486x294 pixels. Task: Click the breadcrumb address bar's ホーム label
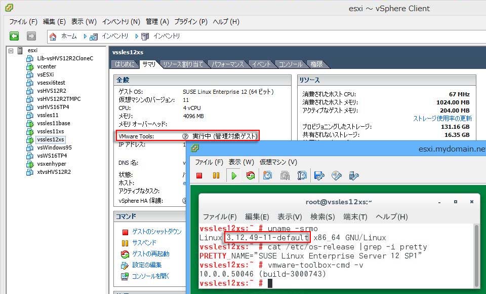68,36
